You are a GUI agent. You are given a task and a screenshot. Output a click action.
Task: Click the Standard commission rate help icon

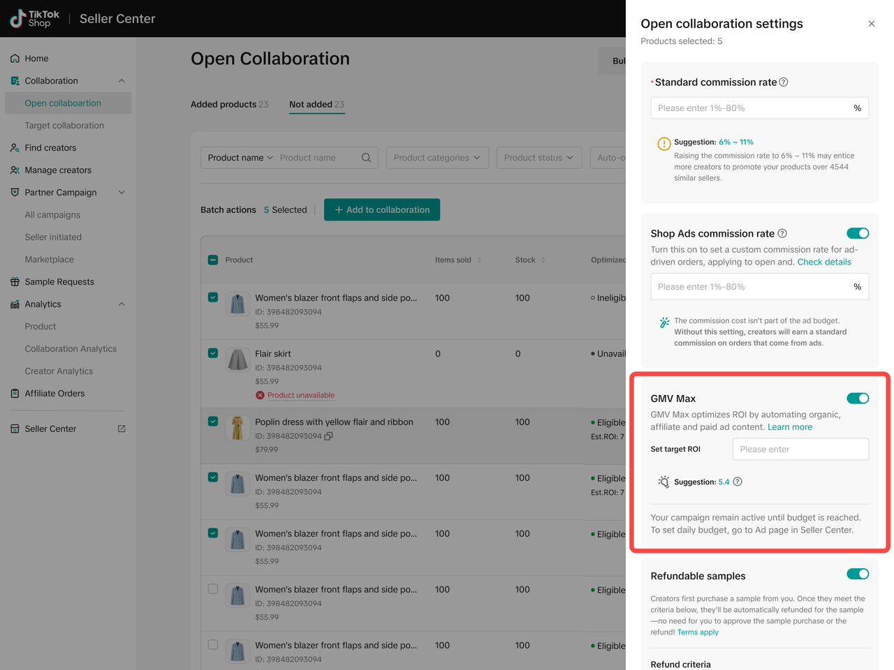pyautogui.click(x=784, y=82)
